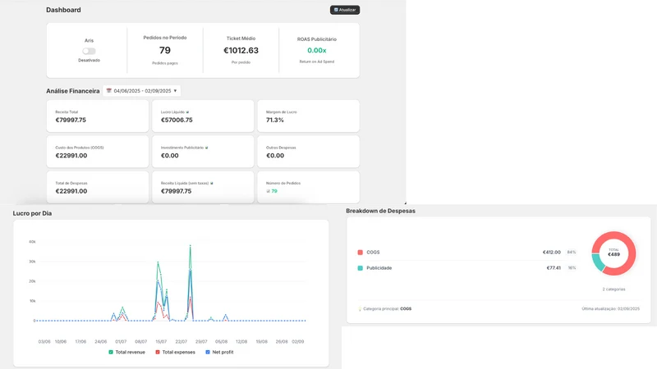
Task: Click the ROAS Publicitário value 0.00x
Action: coord(317,51)
